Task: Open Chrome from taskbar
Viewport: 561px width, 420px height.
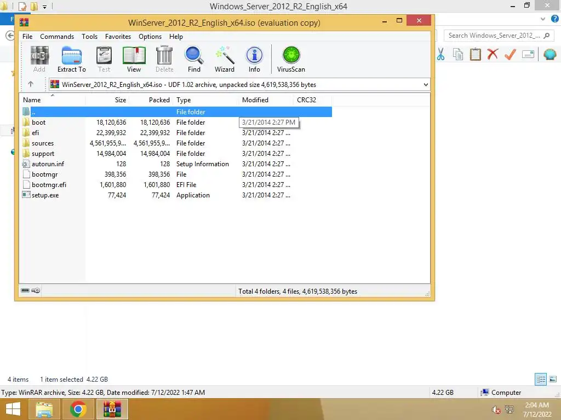Action: [78, 409]
